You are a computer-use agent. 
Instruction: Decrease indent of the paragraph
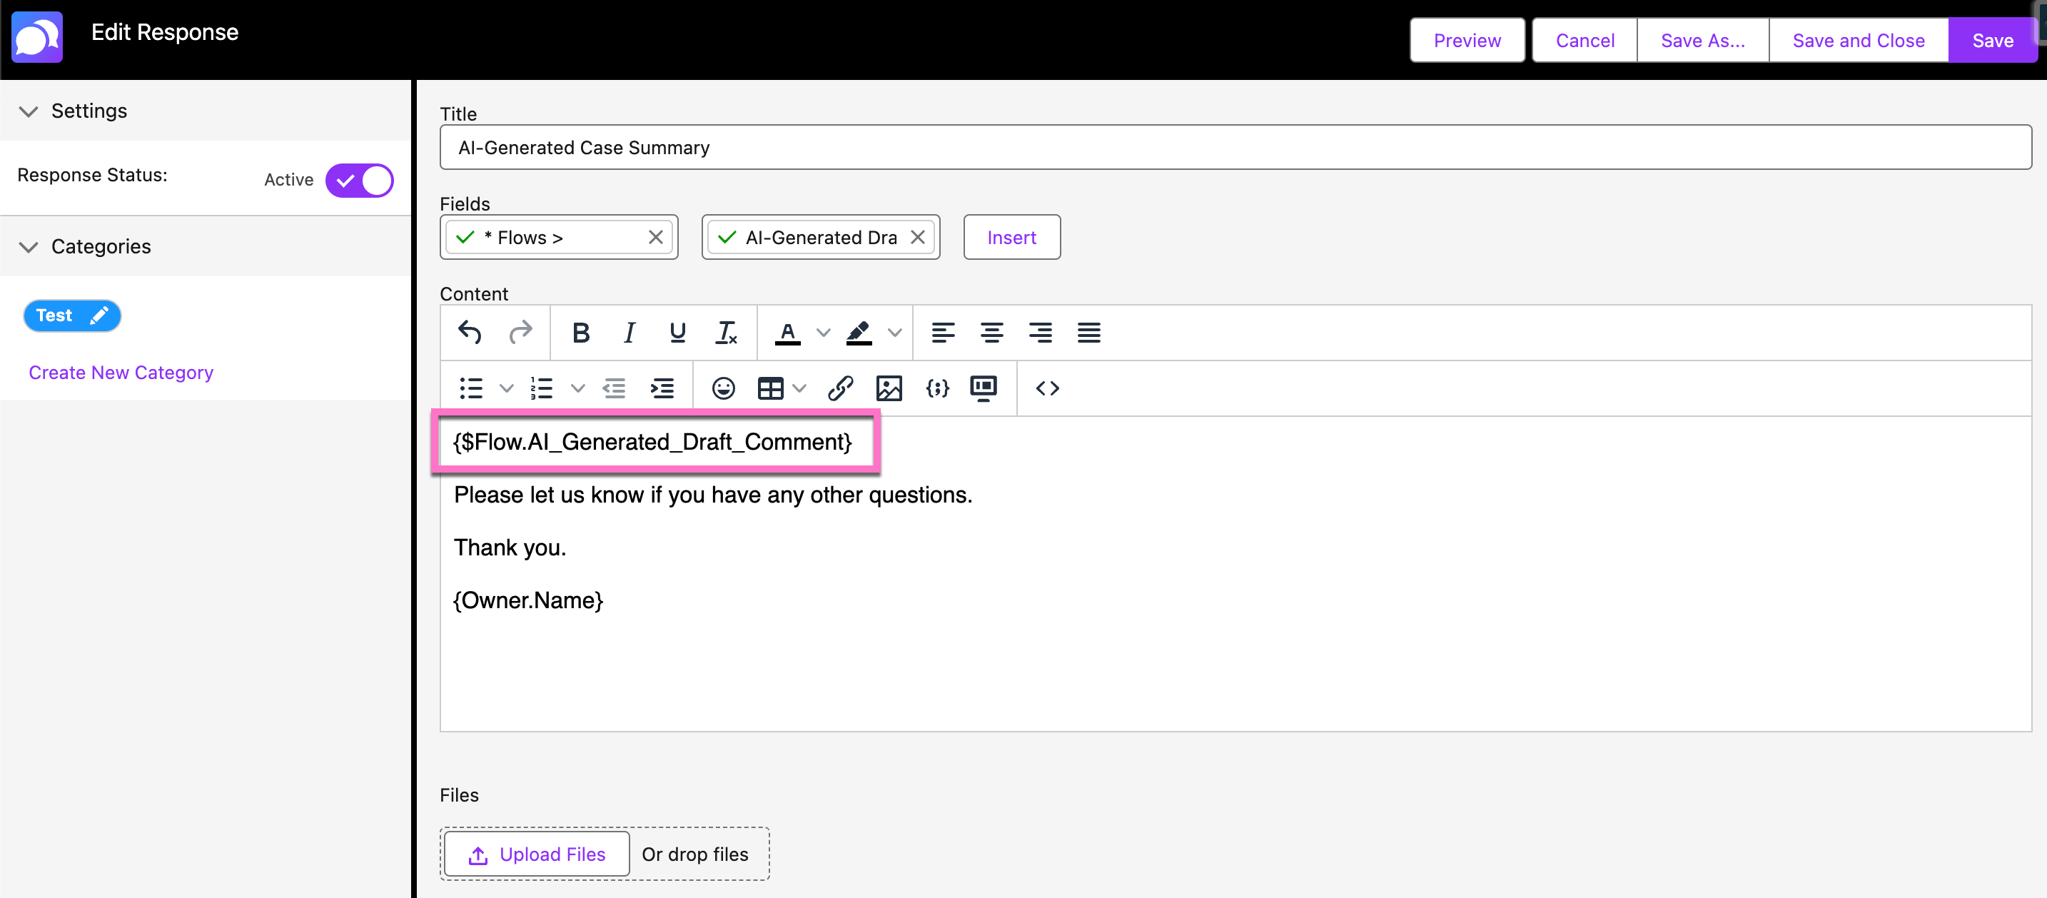pos(614,388)
